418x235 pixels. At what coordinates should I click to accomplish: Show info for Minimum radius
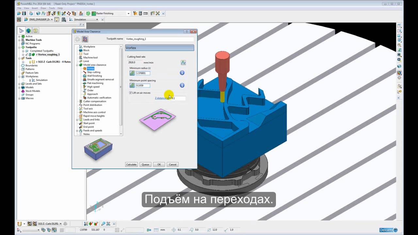182,73
